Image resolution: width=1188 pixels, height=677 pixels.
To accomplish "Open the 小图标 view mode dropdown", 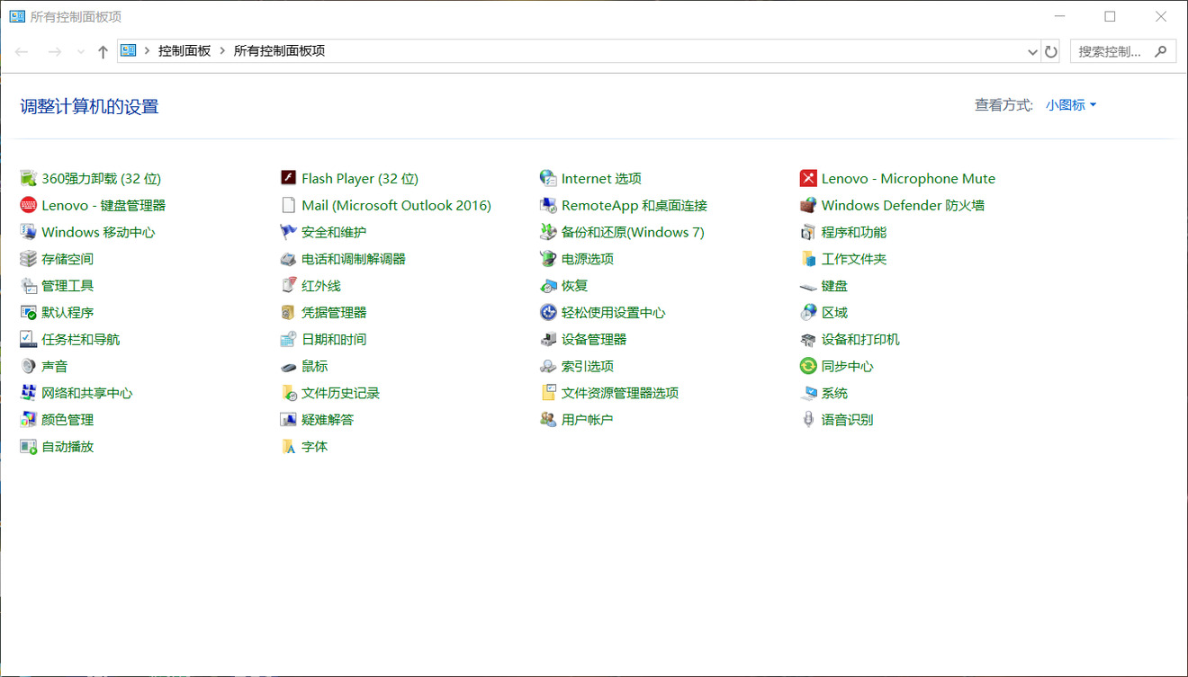I will coord(1071,105).
